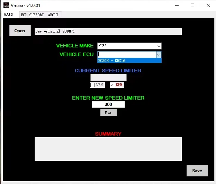Screen dimensions: 216x184
Task: Click the current speed limiter field
Action: [x=108, y=77]
